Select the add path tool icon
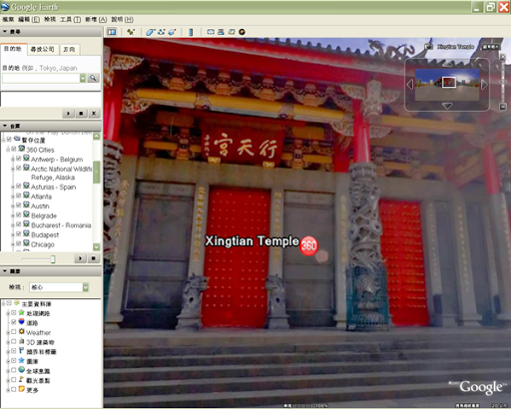The height and width of the screenshot is (409, 511). (x=162, y=32)
